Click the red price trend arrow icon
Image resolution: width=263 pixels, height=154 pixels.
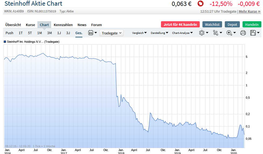tap(201, 3)
